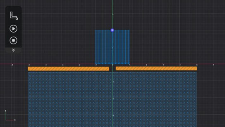This screenshot has width=225, height=127.
Task: Expand the toolbar with the double chevron
Action: [13, 50]
